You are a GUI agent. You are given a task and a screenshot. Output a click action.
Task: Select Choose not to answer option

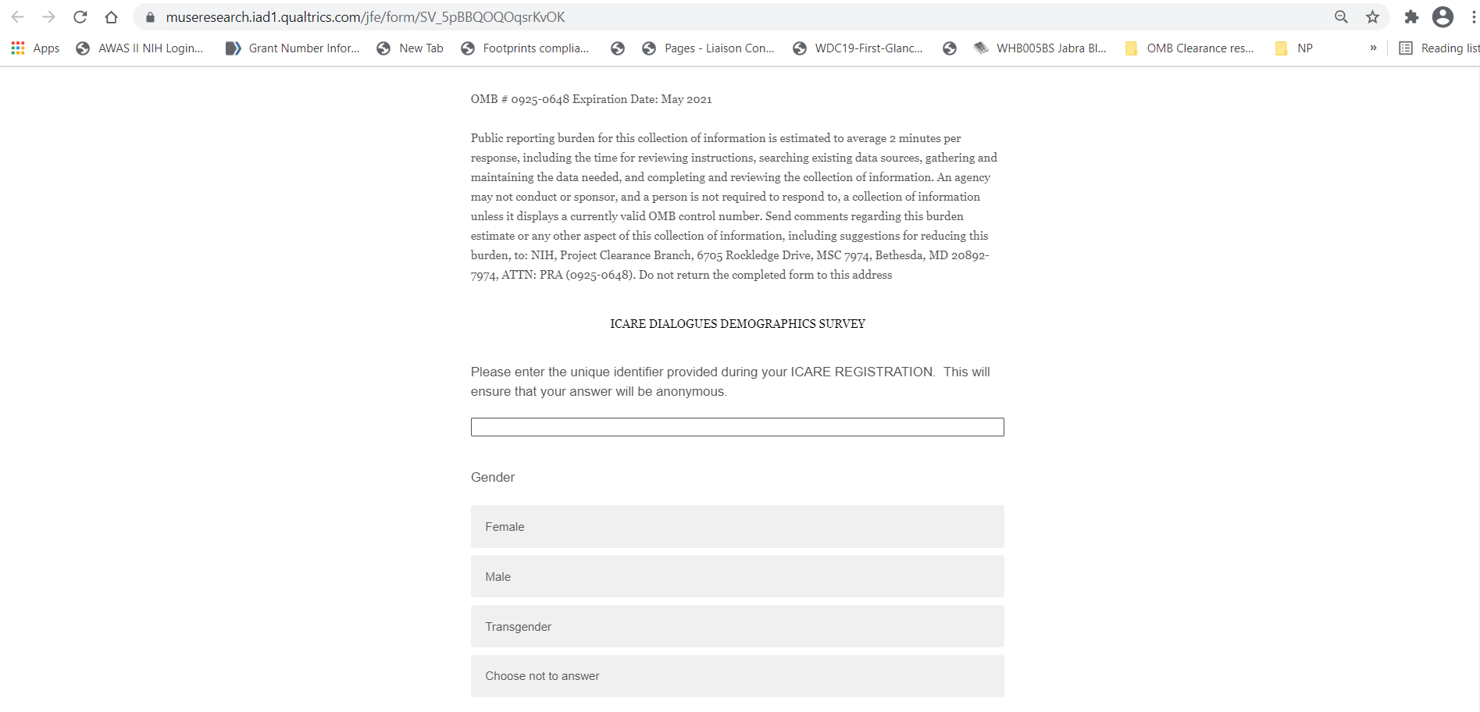[x=736, y=676]
